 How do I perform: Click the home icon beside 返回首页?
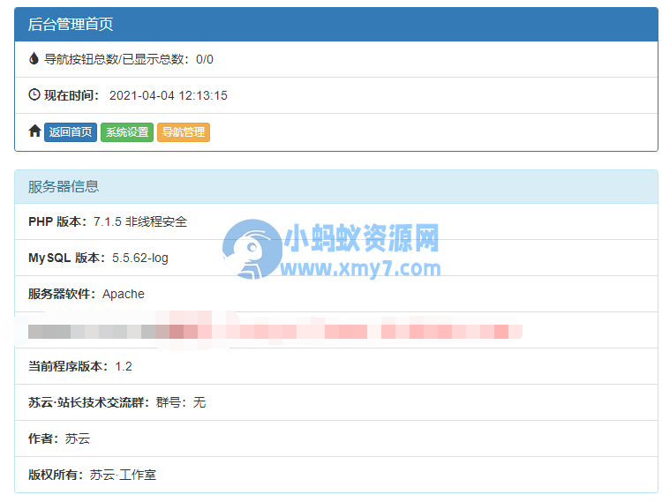(x=34, y=131)
